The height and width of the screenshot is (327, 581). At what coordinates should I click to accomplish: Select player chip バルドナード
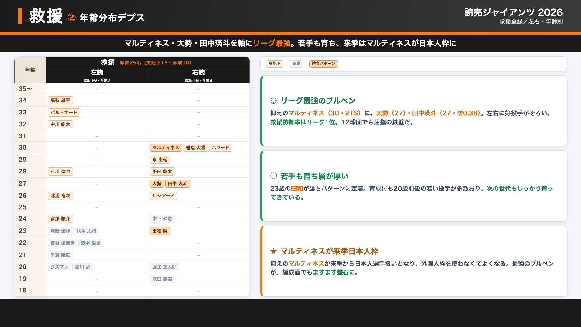click(64, 112)
